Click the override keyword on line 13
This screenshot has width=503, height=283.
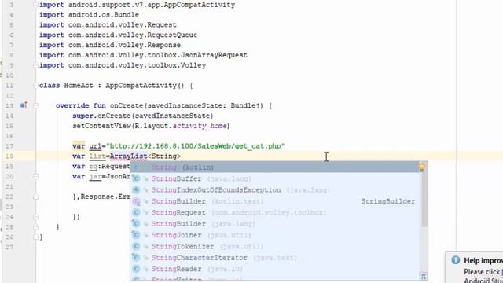[x=72, y=105]
